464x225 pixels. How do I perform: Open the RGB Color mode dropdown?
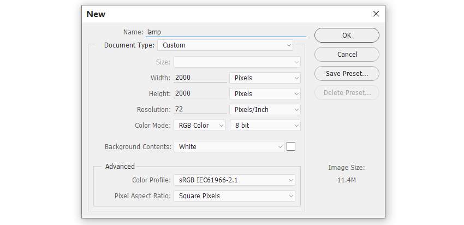(x=199, y=126)
